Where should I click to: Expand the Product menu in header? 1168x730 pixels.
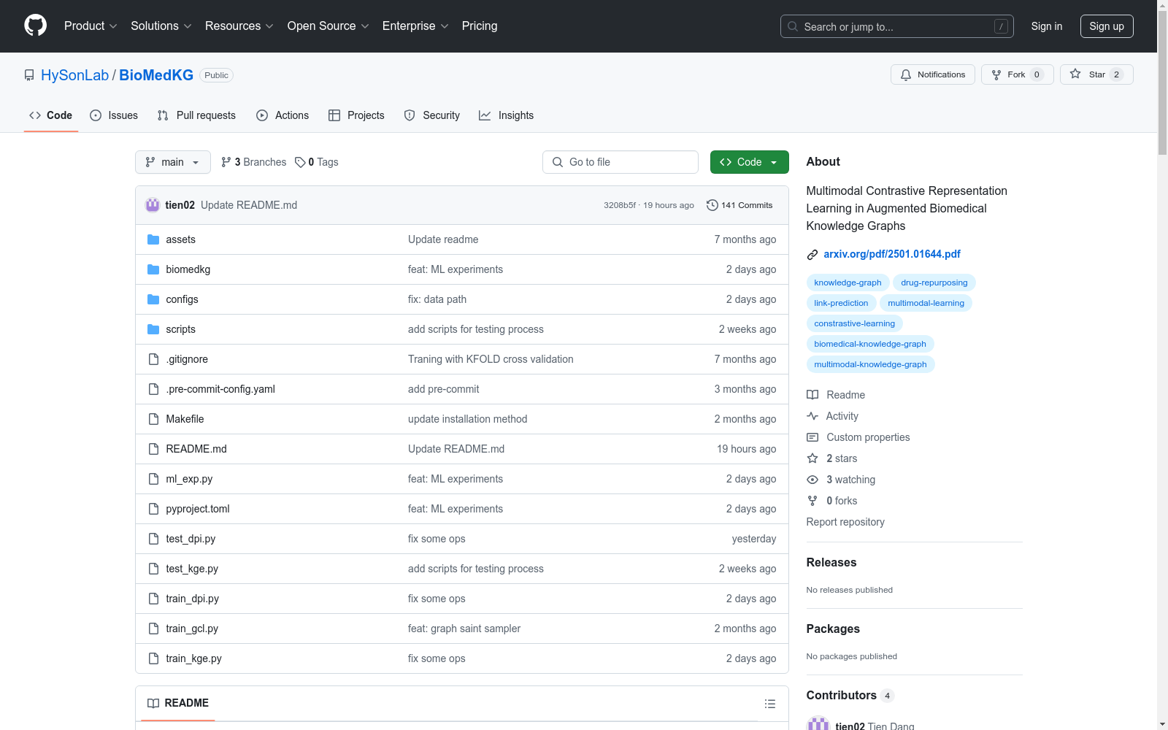tap(90, 26)
